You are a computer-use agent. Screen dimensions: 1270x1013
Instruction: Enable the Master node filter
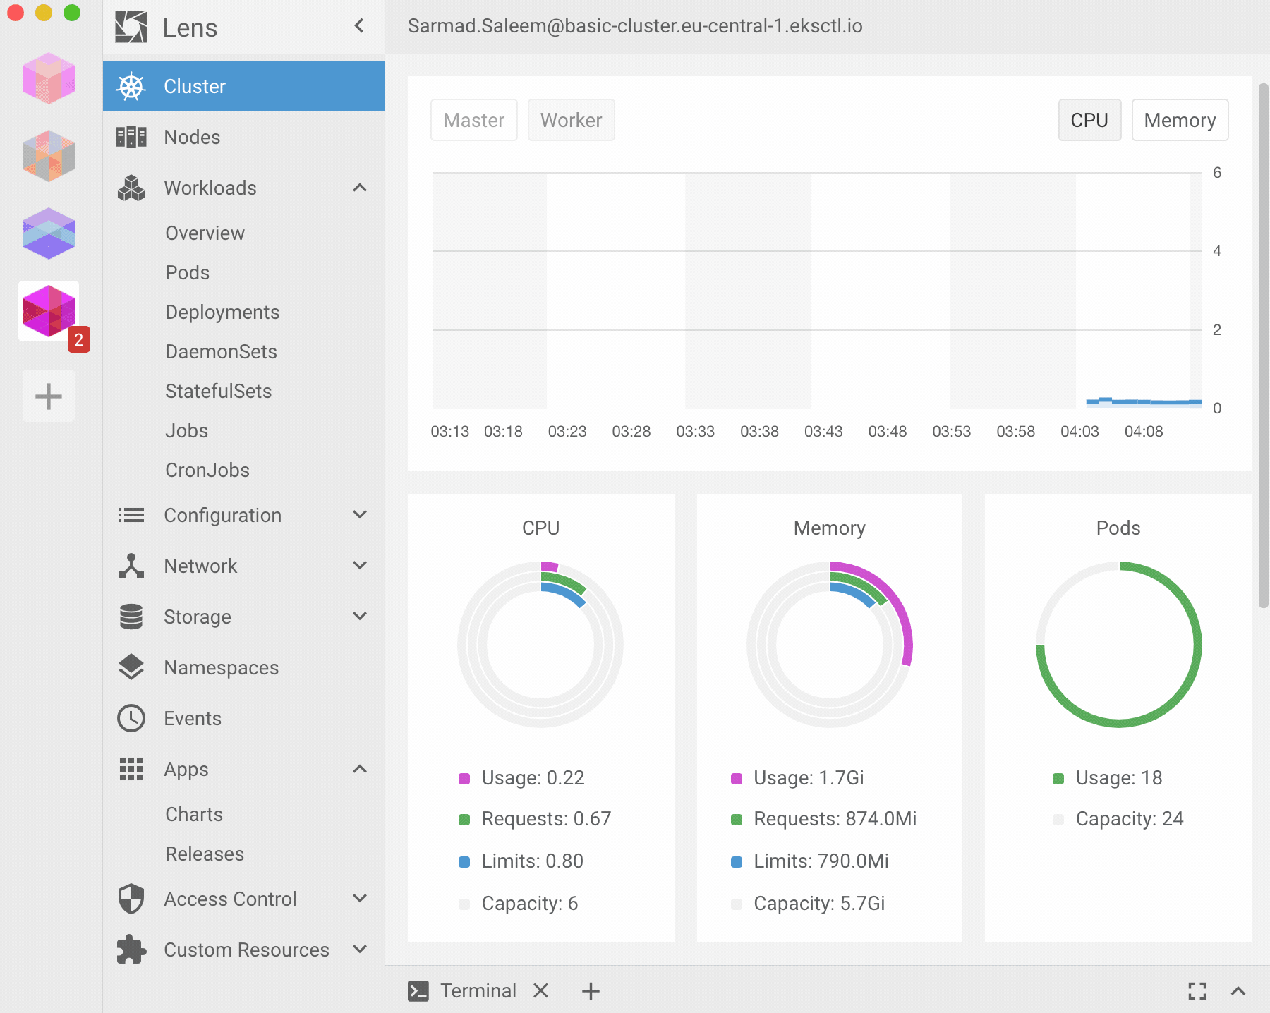pyautogui.click(x=473, y=120)
